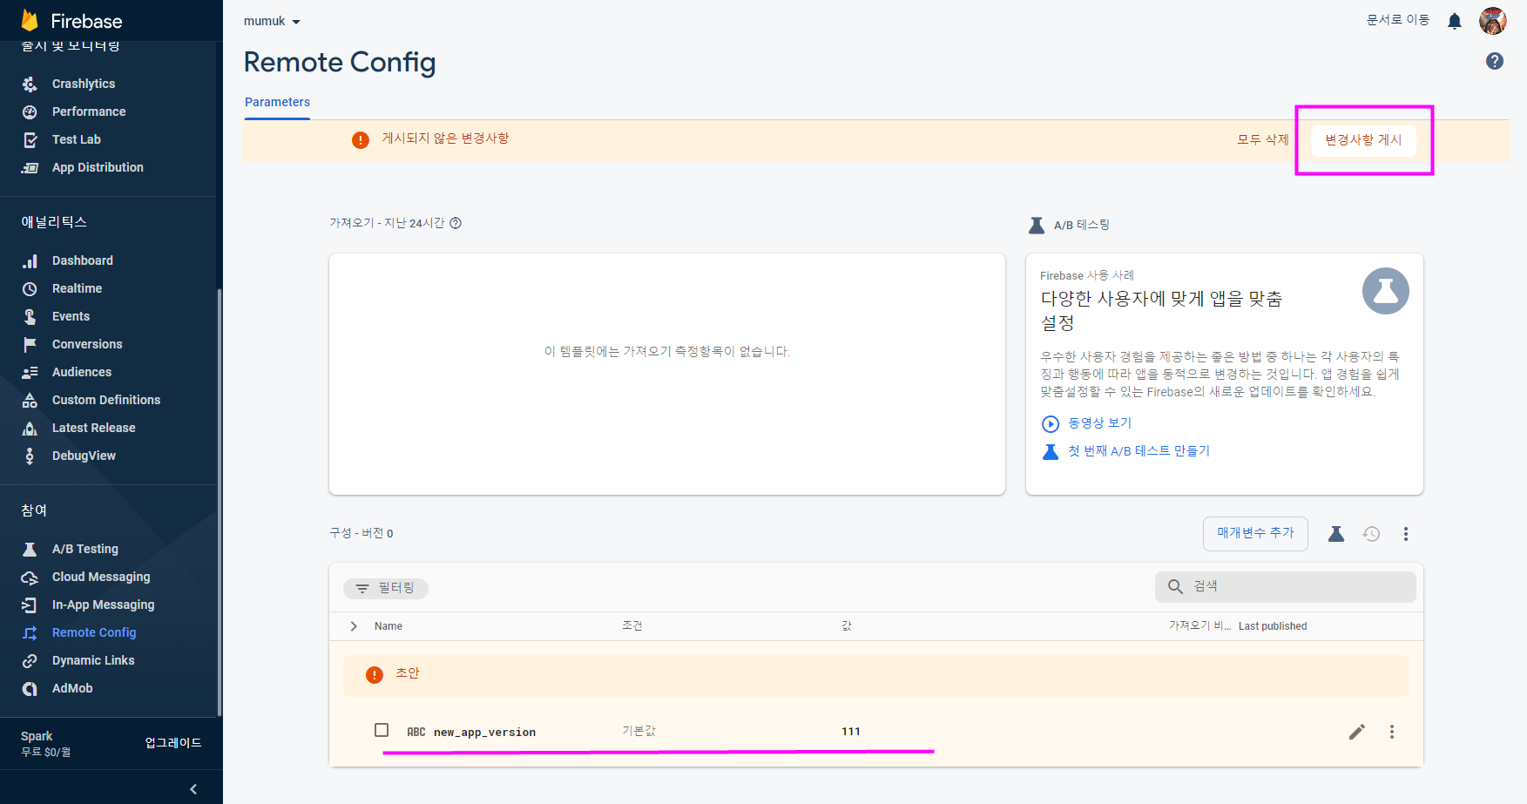Open Latest Release page
The width and height of the screenshot is (1527, 804).
coord(93,428)
